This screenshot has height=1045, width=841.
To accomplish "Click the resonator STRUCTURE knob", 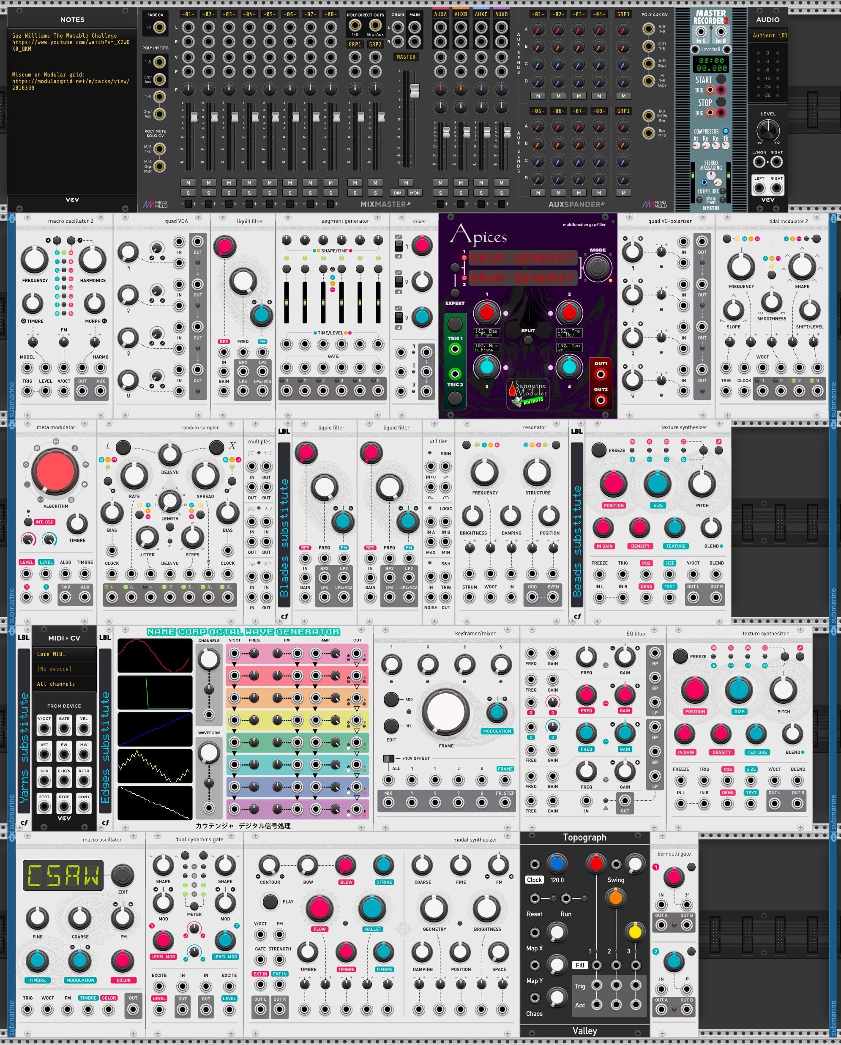I will [537, 472].
